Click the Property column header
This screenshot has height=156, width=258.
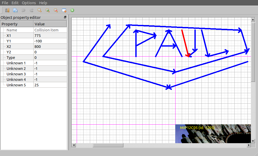(17, 24)
